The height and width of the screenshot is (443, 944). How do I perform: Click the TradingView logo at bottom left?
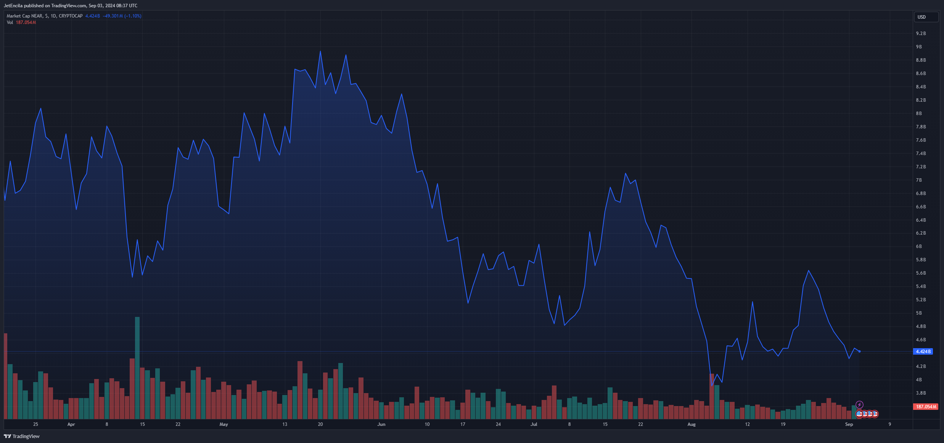pyautogui.click(x=22, y=436)
